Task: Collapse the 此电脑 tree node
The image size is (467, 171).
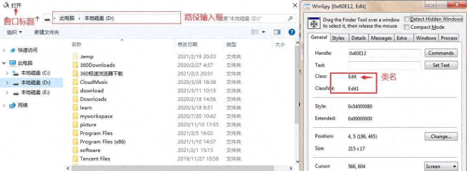Action: pos(4,63)
